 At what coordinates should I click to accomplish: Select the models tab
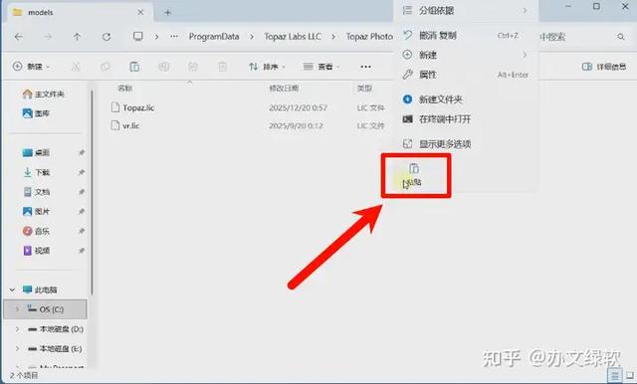click(80, 13)
